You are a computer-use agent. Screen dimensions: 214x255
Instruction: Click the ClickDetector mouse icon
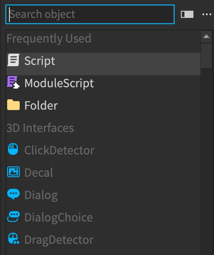13,149
